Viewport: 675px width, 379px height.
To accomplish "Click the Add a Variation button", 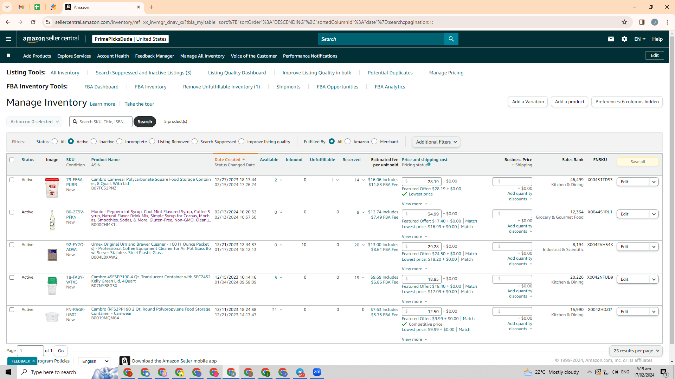I will point(528,101).
